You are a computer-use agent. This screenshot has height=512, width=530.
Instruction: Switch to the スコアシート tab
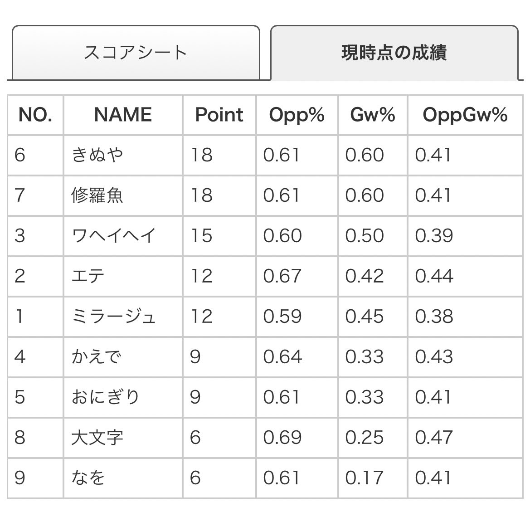tap(136, 53)
